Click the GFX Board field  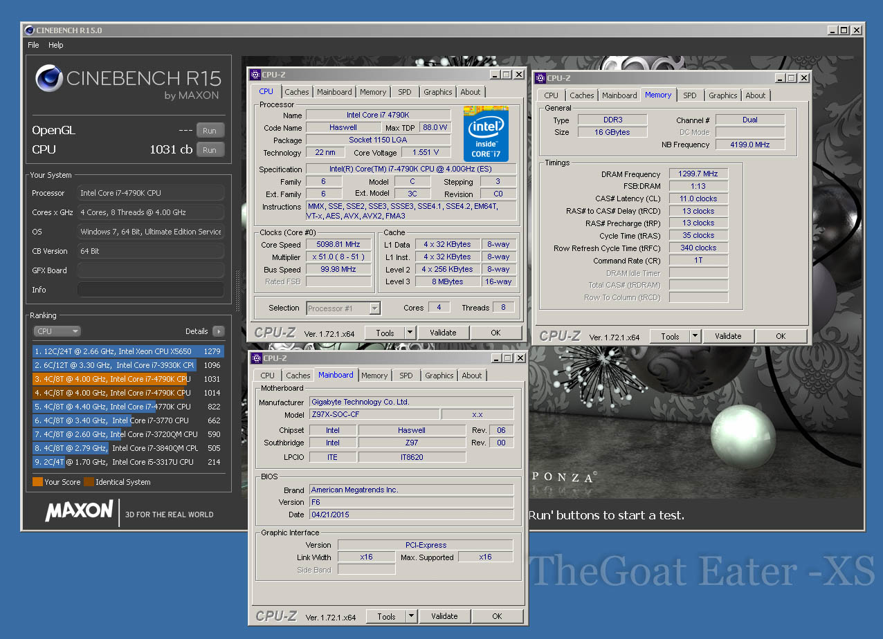150,270
